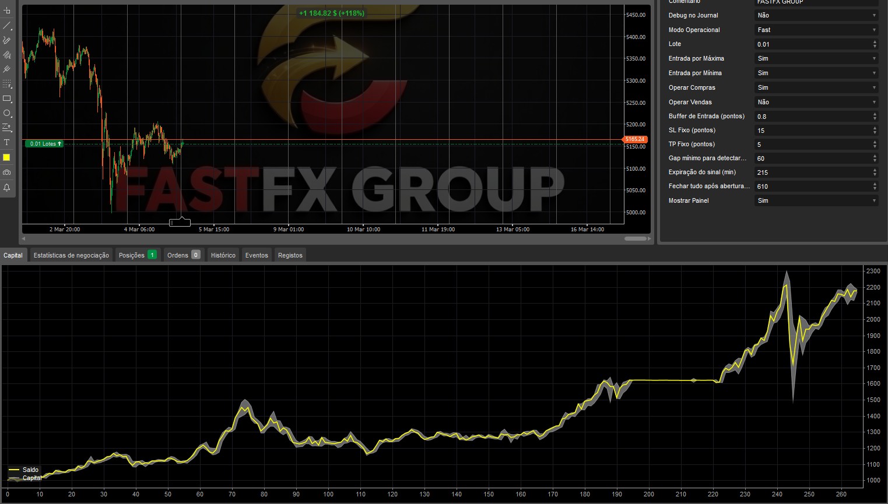Open the Histórico tab
This screenshot has height=504, width=888.
tap(223, 255)
